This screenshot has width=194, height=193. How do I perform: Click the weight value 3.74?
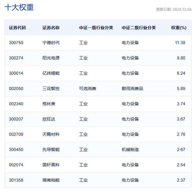181,104
